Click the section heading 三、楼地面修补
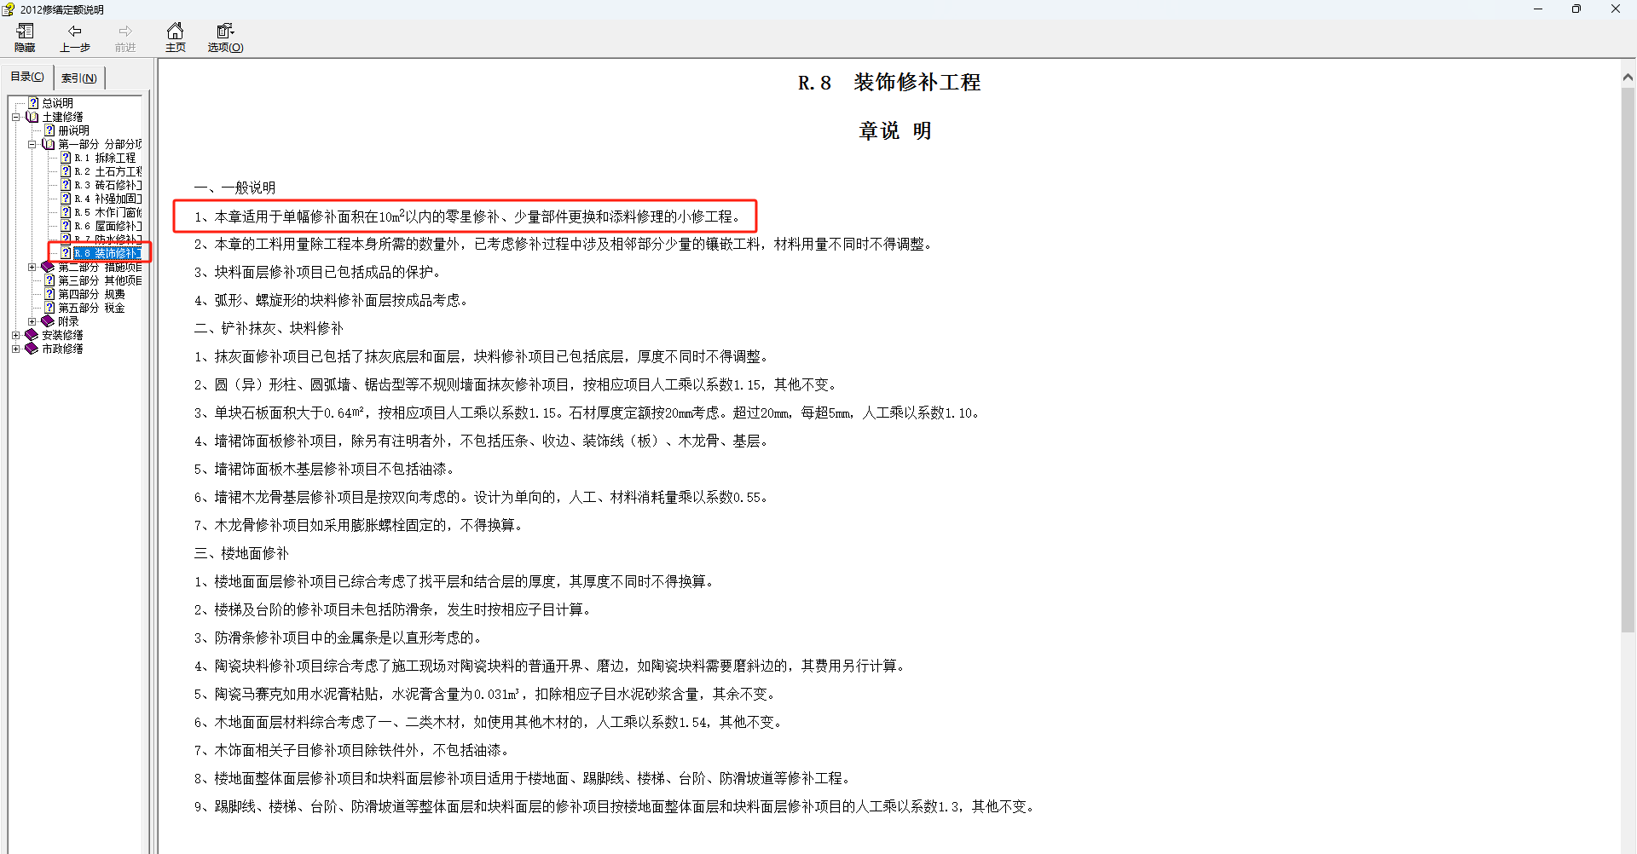 coord(241,553)
